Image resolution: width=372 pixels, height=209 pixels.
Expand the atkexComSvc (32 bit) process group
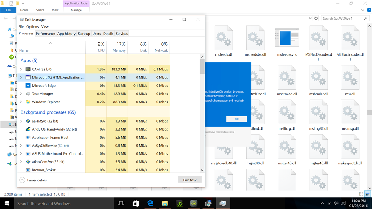pyautogui.click(x=21, y=162)
